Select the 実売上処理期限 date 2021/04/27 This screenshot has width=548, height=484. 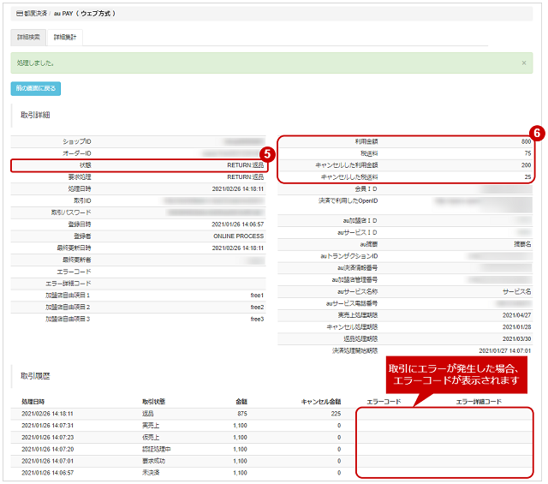(x=516, y=315)
